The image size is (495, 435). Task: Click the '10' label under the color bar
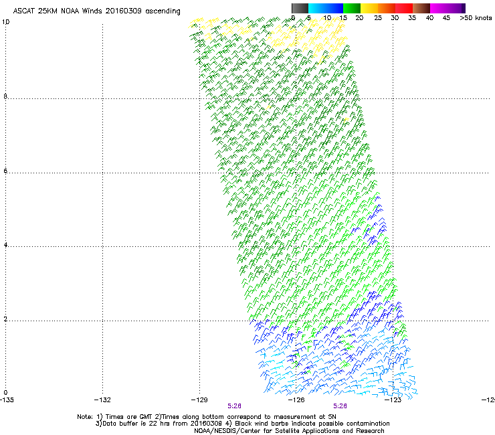327,18
